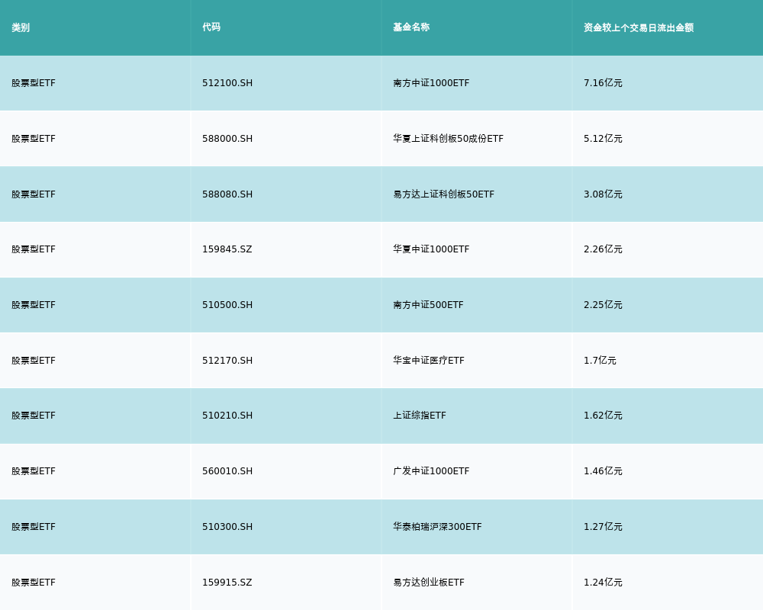Open fund code 588000.SH

[227, 139]
